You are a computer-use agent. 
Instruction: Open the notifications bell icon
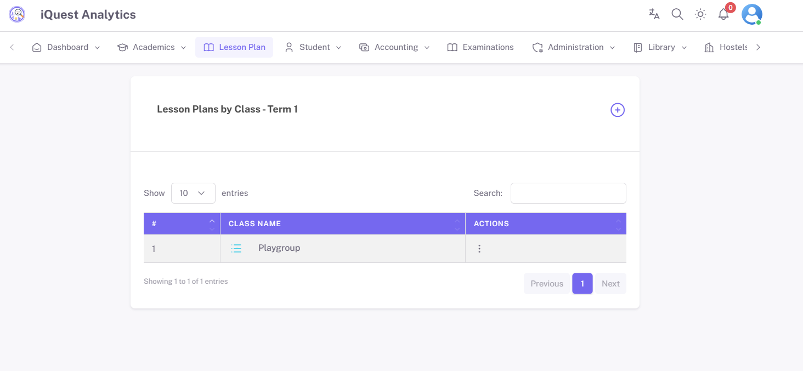pos(723,14)
